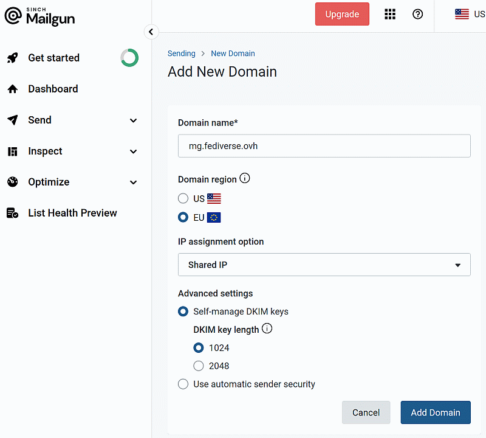Open the IP assignment option dropdown

[324, 265]
